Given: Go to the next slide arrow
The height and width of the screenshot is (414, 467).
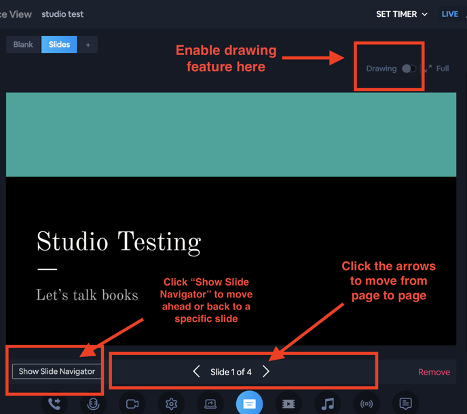Looking at the screenshot, I should coord(265,371).
